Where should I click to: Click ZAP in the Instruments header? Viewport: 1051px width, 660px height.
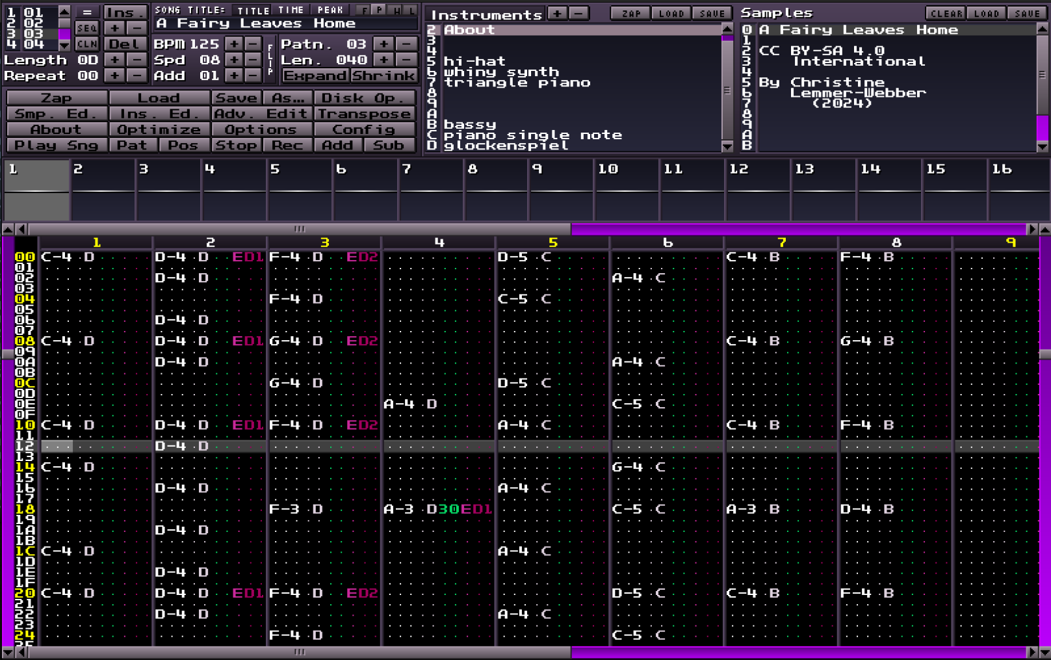click(630, 13)
